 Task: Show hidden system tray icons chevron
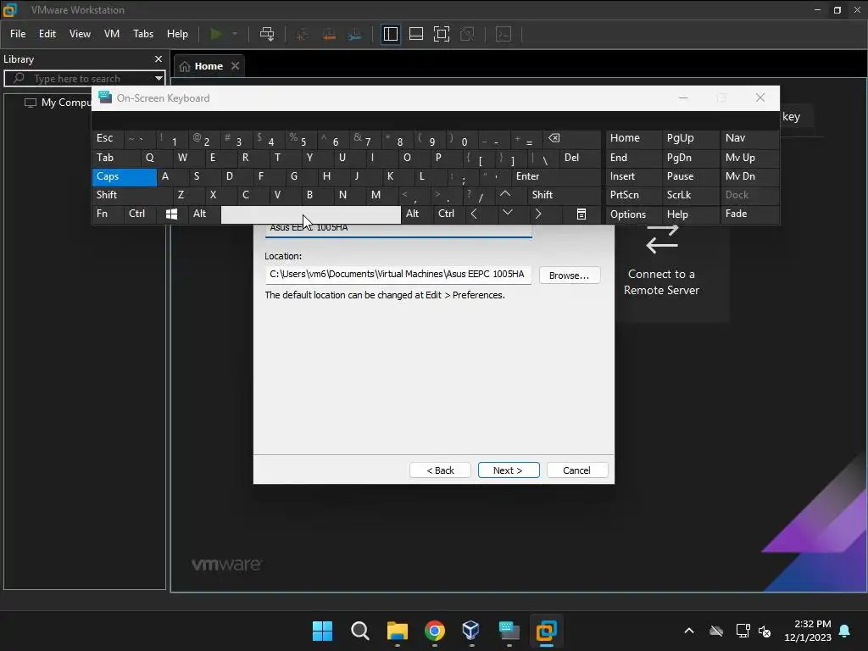pos(689,631)
